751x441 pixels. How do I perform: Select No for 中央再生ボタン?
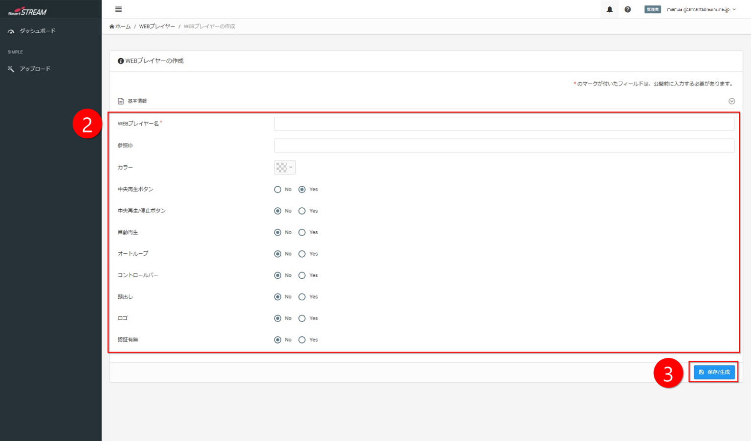click(x=278, y=189)
